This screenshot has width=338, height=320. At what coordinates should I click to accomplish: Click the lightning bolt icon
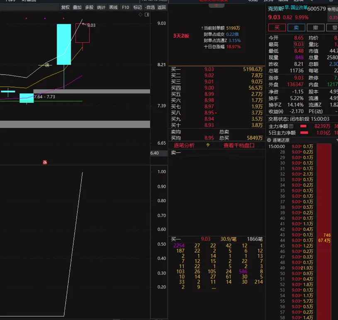pos(208,145)
